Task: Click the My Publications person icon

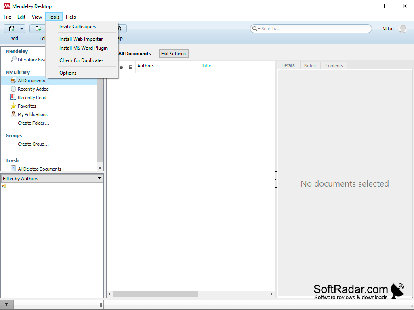Action: (x=13, y=114)
